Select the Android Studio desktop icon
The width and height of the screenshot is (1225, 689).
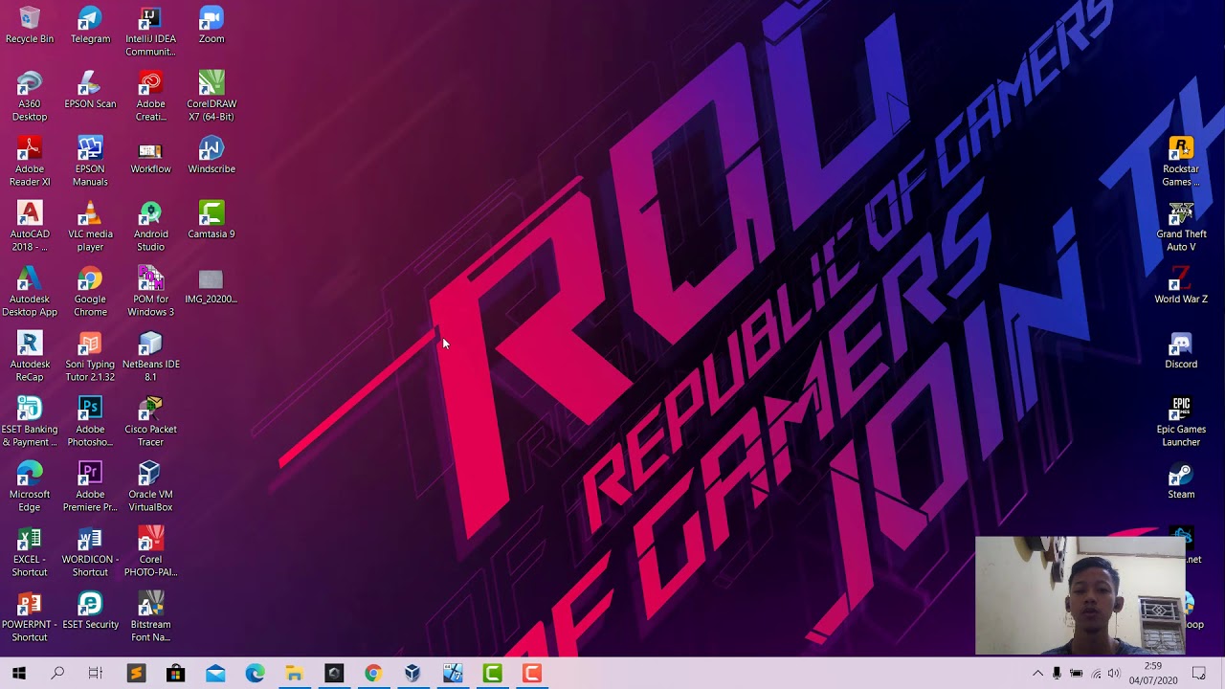pos(150,227)
